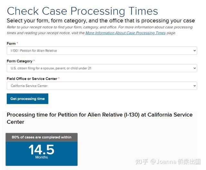
Task: Select the 14.5 number in the result card
Action: 42,149
